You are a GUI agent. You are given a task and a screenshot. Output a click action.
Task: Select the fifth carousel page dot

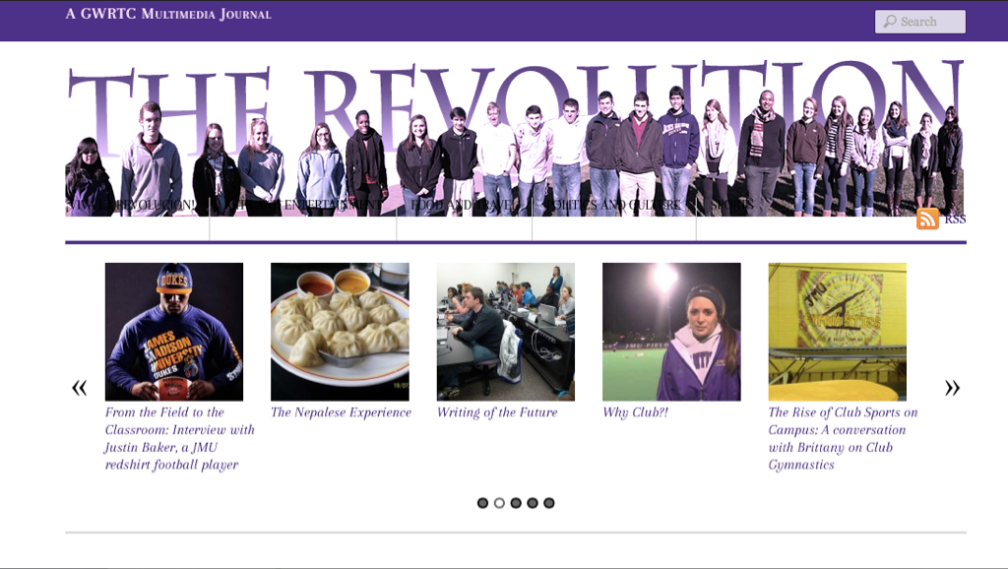coord(549,503)
